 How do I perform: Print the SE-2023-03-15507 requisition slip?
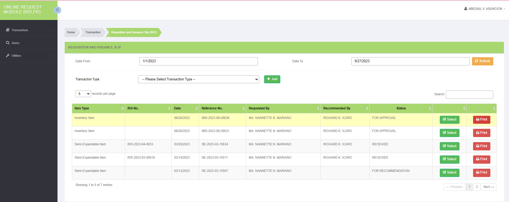(482, 173)
